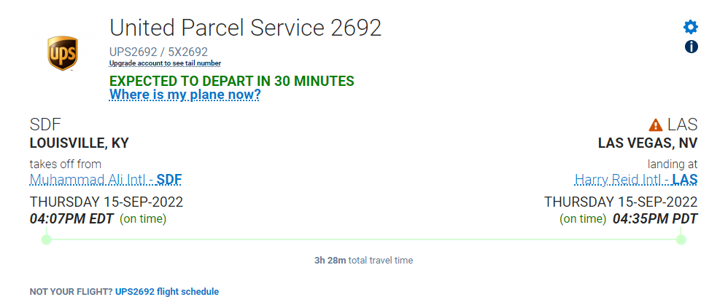This screenshot has height=297, width=709.
Task: Click the 04:35PM PDT arrival time
Action: 654,218
